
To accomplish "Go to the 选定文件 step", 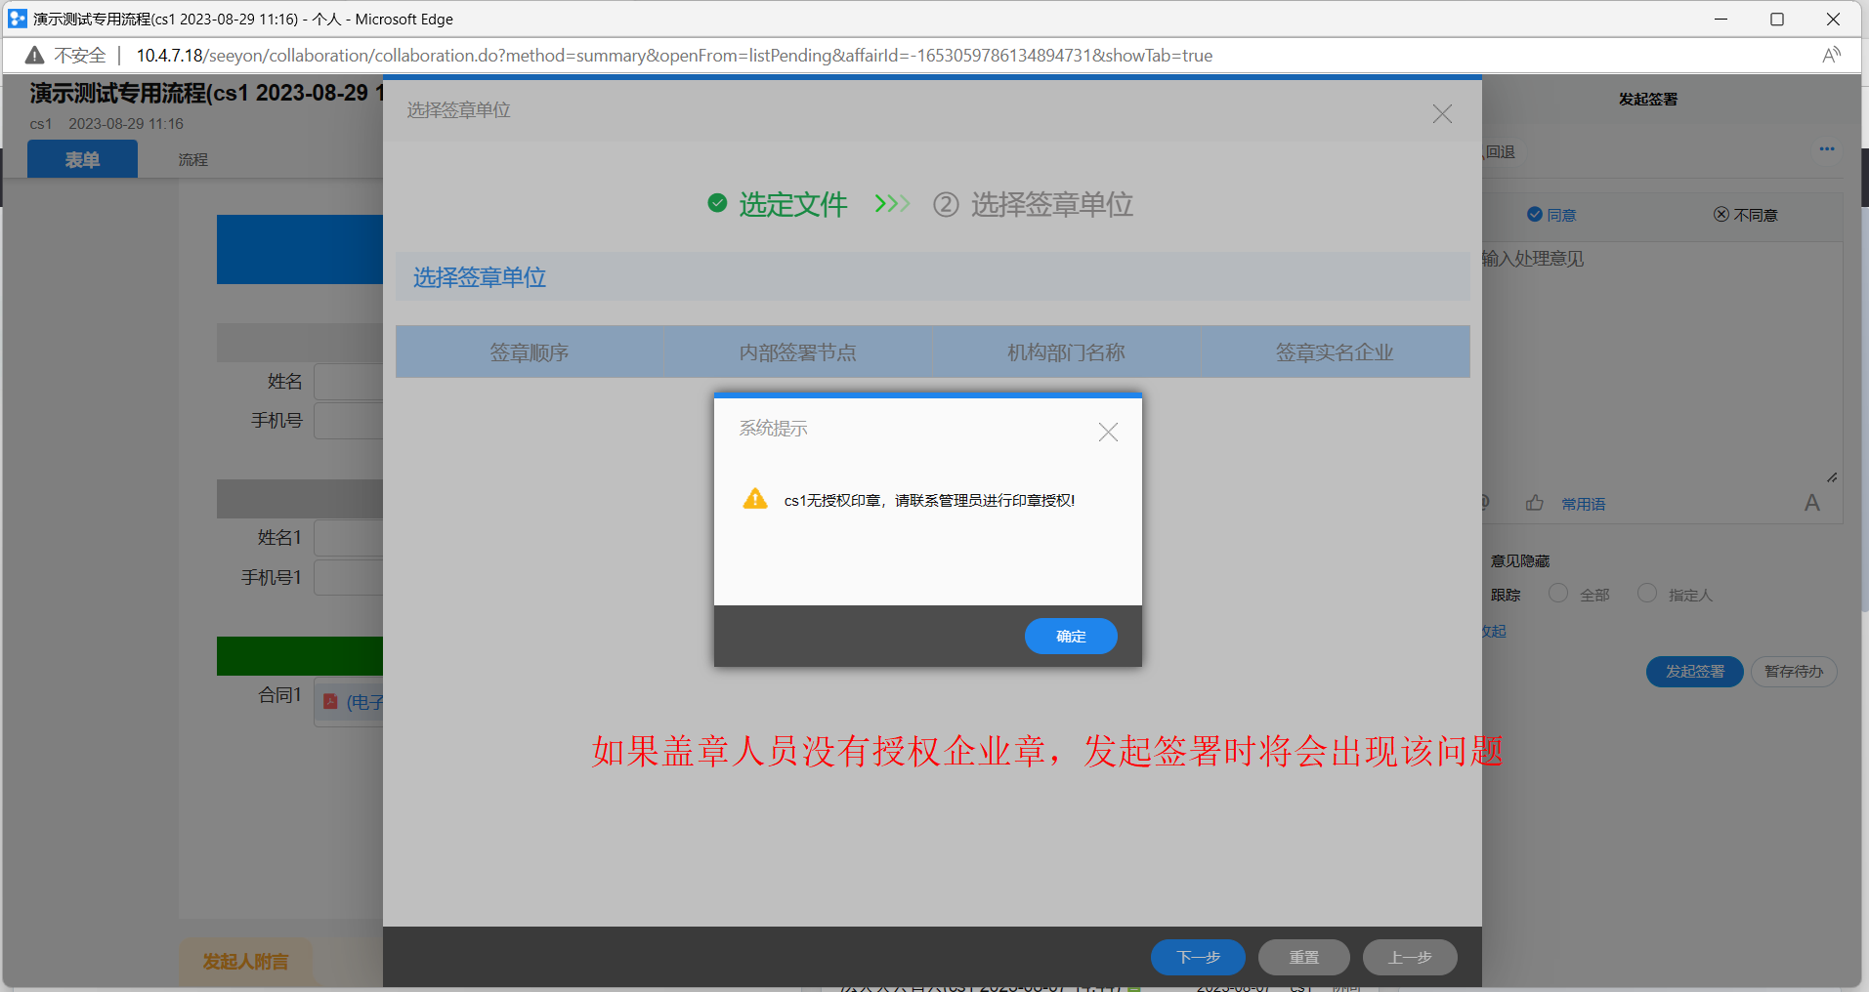I will point(793,204).
